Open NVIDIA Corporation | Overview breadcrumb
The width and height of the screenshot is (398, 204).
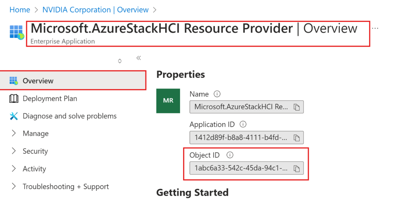[x=95, y=10]
